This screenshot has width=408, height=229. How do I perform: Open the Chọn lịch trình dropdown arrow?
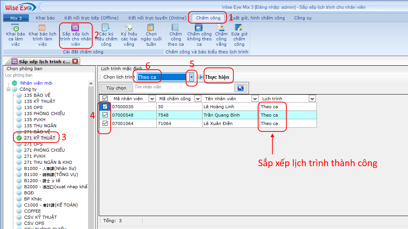(192, 77)
